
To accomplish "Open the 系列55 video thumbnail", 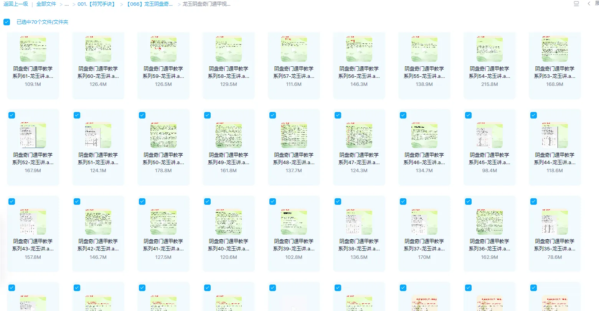I will pos(424,49).
